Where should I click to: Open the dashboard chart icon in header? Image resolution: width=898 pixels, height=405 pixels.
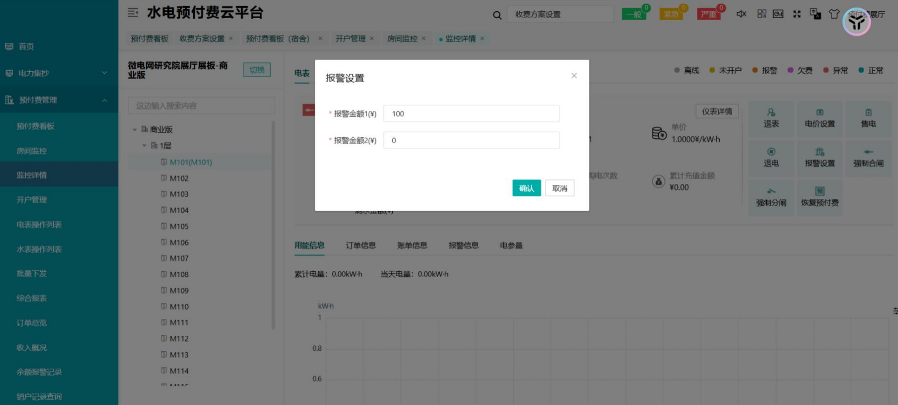(x=778, y=14)
